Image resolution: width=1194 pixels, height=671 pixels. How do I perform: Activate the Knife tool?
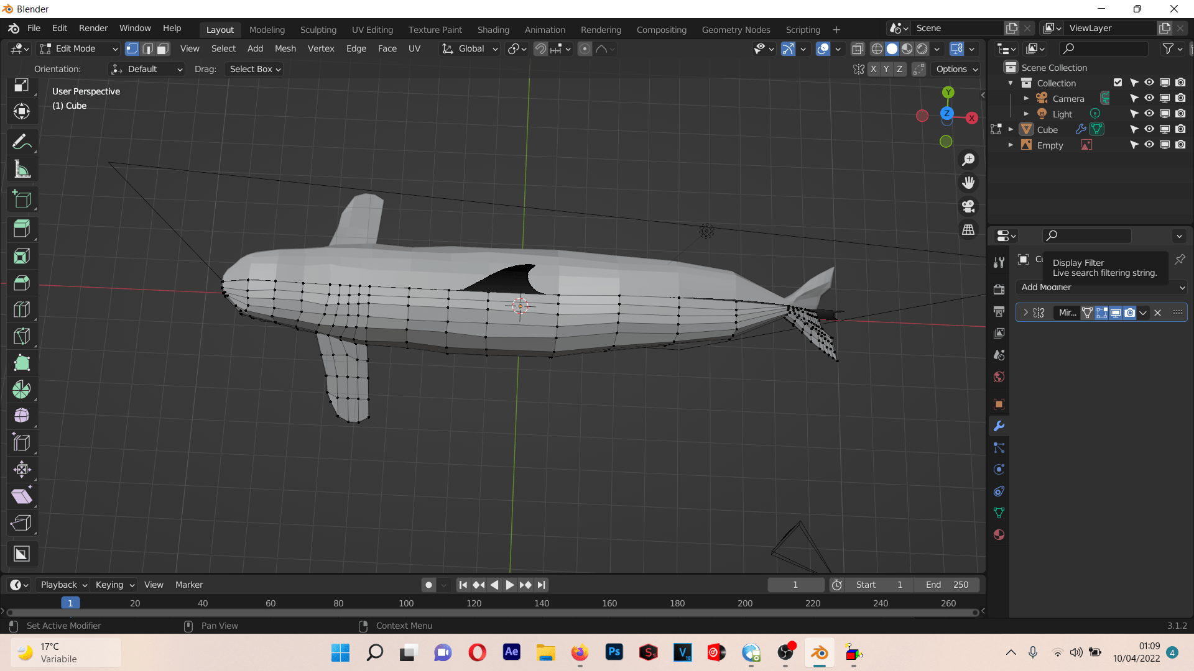22,336
